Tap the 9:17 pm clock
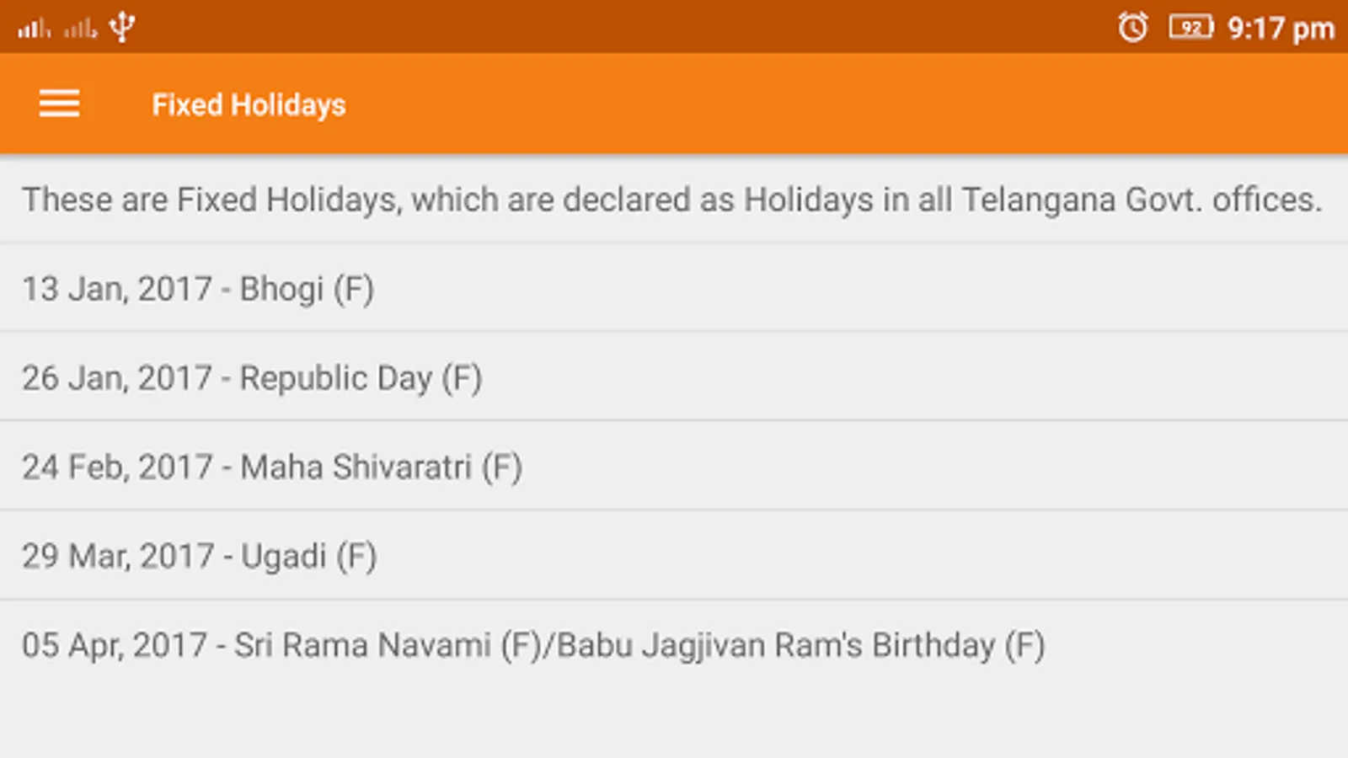The width and height of the screenshot is (1348, 758). 1280,29
